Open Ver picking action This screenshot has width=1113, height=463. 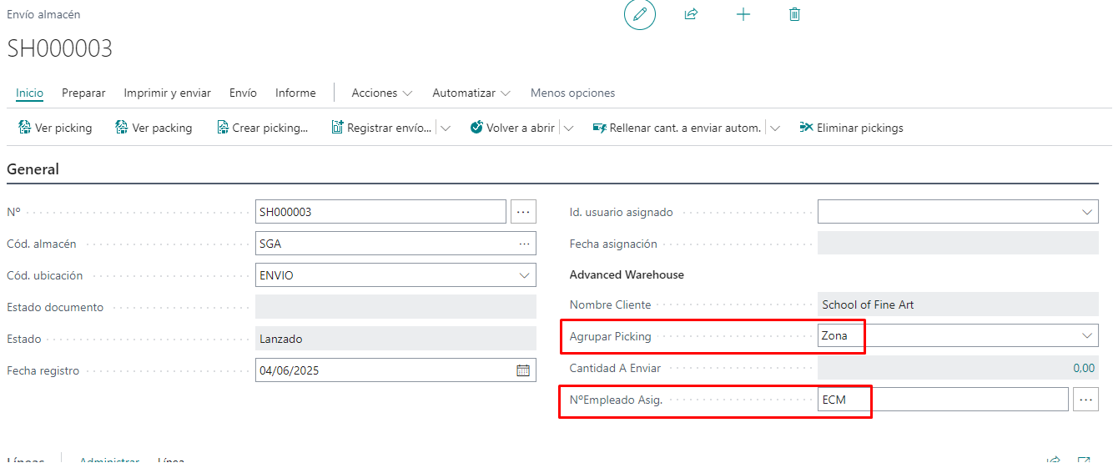pos(55,128)
